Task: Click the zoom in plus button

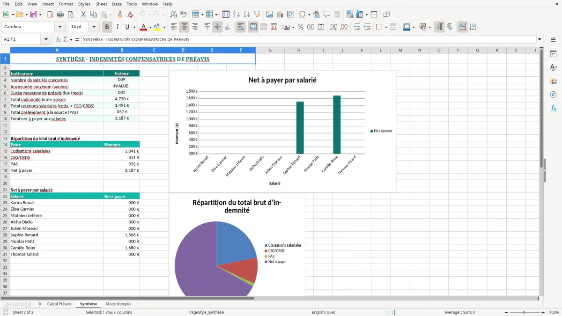Action: click(x=543, y=312)
